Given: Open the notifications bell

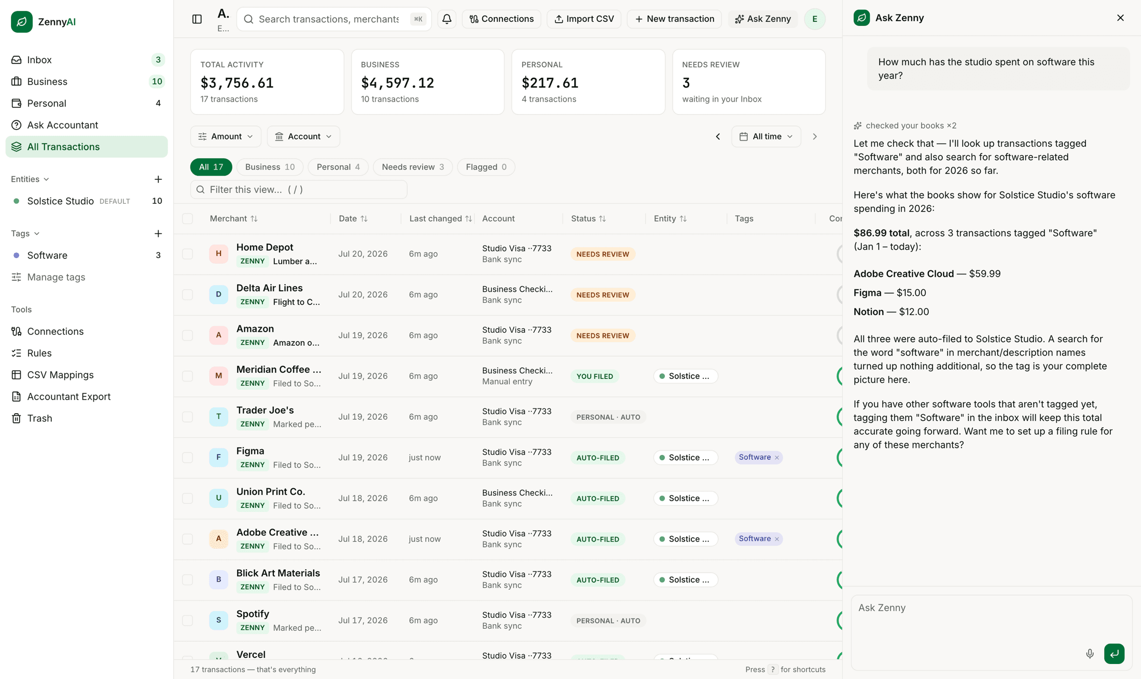Looking at the screenshot, I should 447,19.
